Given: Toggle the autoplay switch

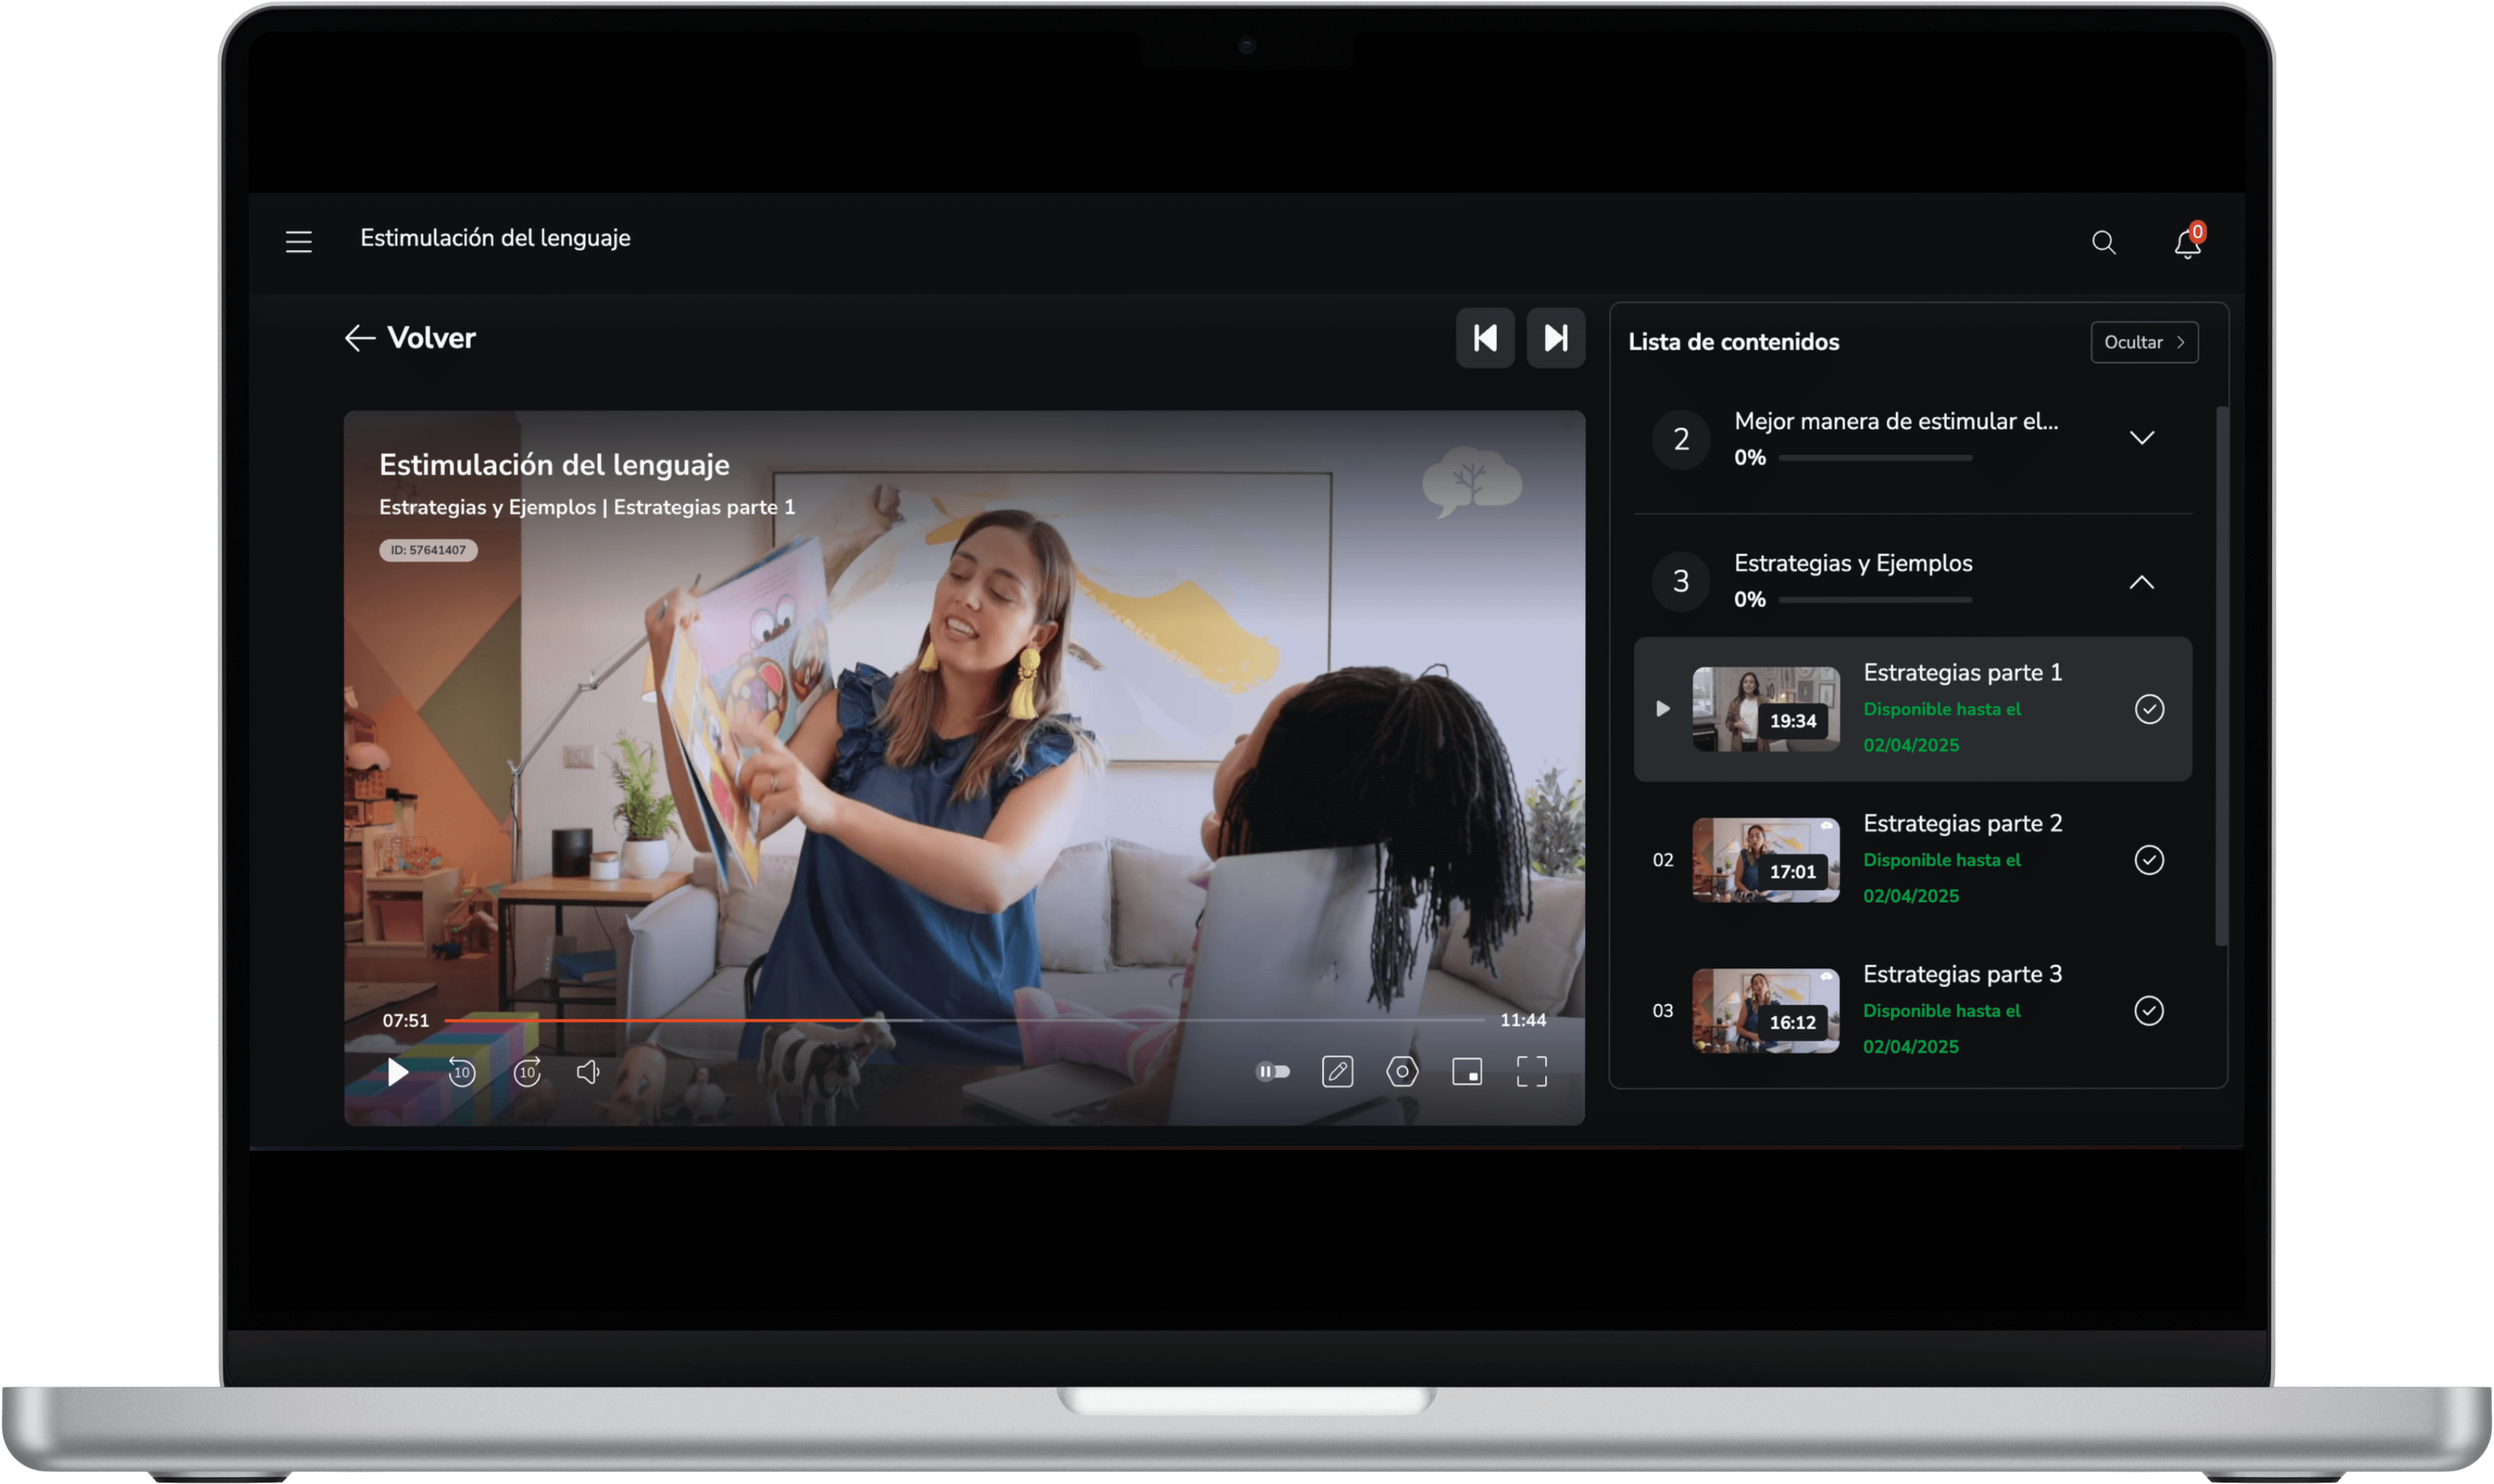Looking at the screenshot, I should click(1273, 1072).
